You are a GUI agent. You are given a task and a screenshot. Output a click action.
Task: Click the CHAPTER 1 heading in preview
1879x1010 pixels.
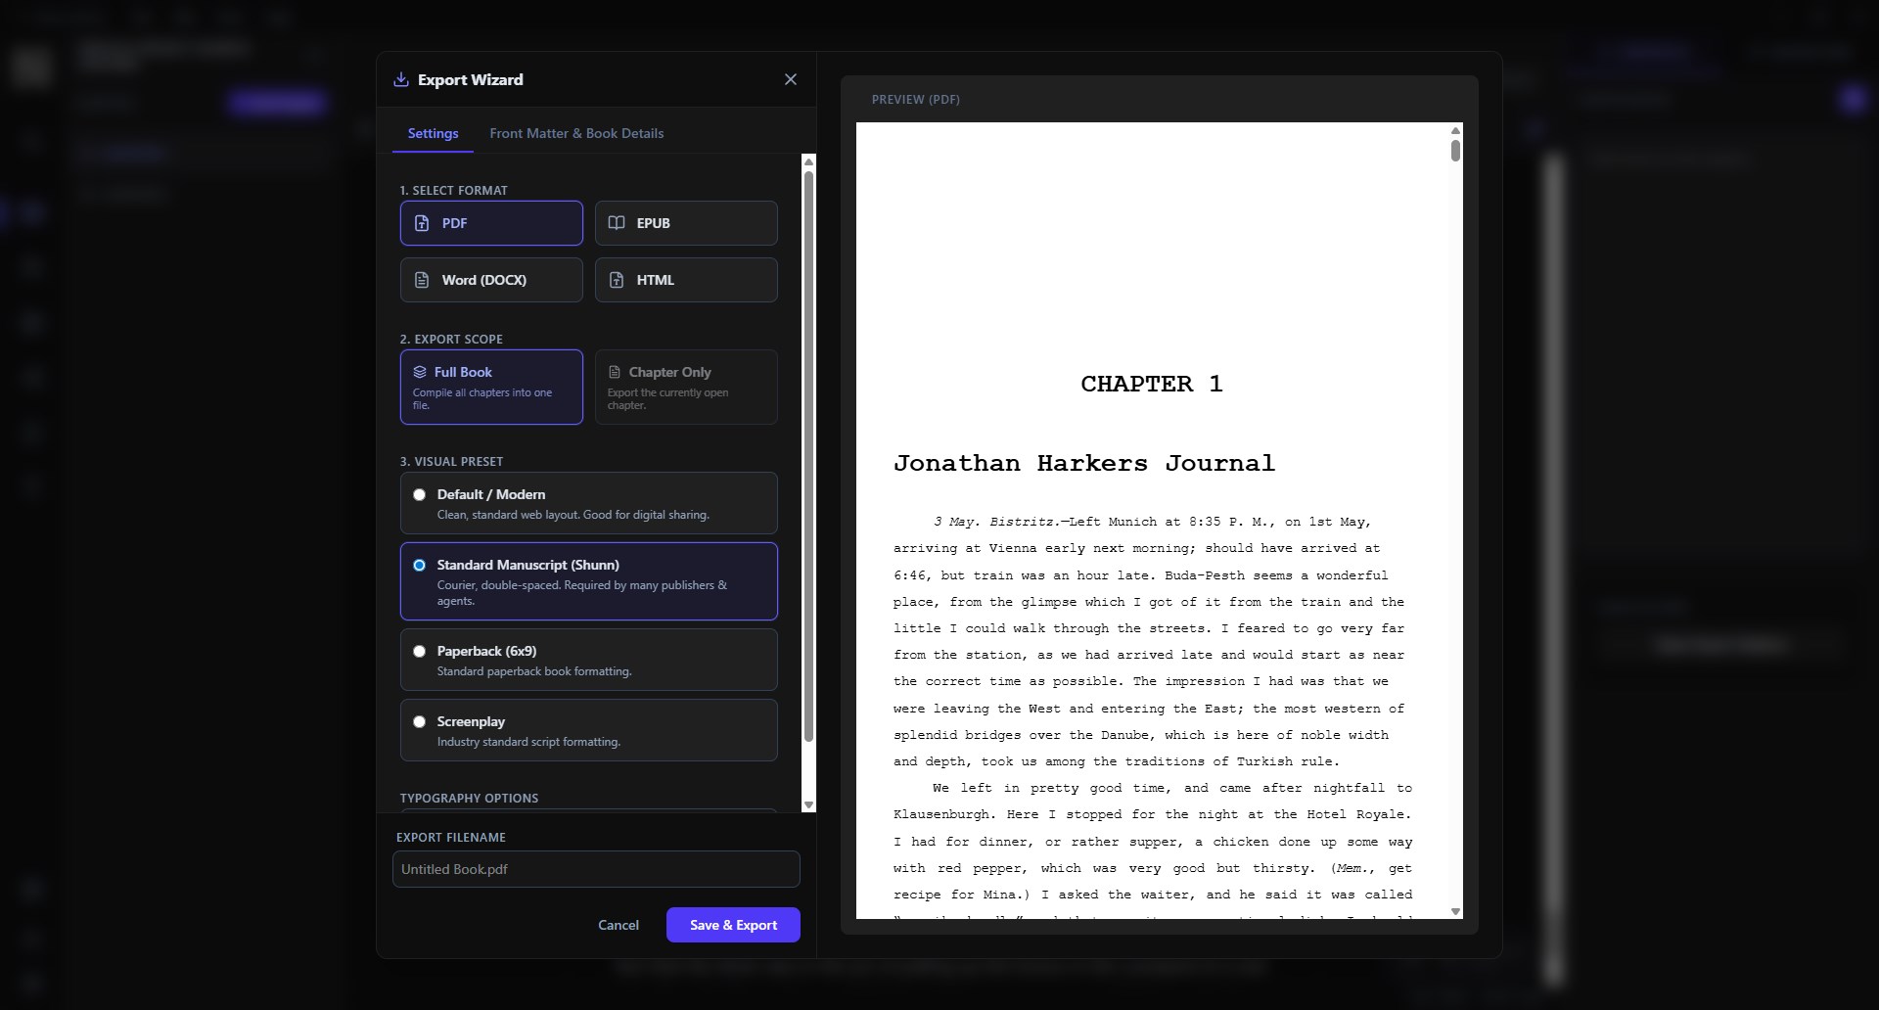click(x=1152, y=384)
